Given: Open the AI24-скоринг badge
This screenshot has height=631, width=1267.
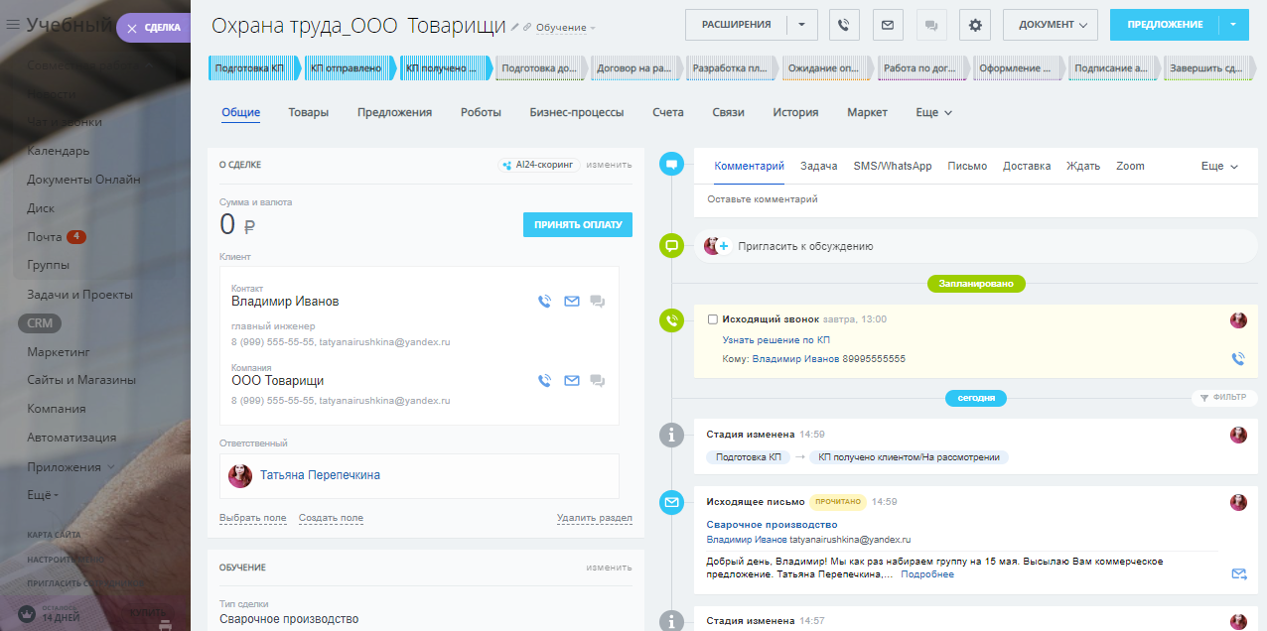Looking at the screenshot, I should pos(538,165).
